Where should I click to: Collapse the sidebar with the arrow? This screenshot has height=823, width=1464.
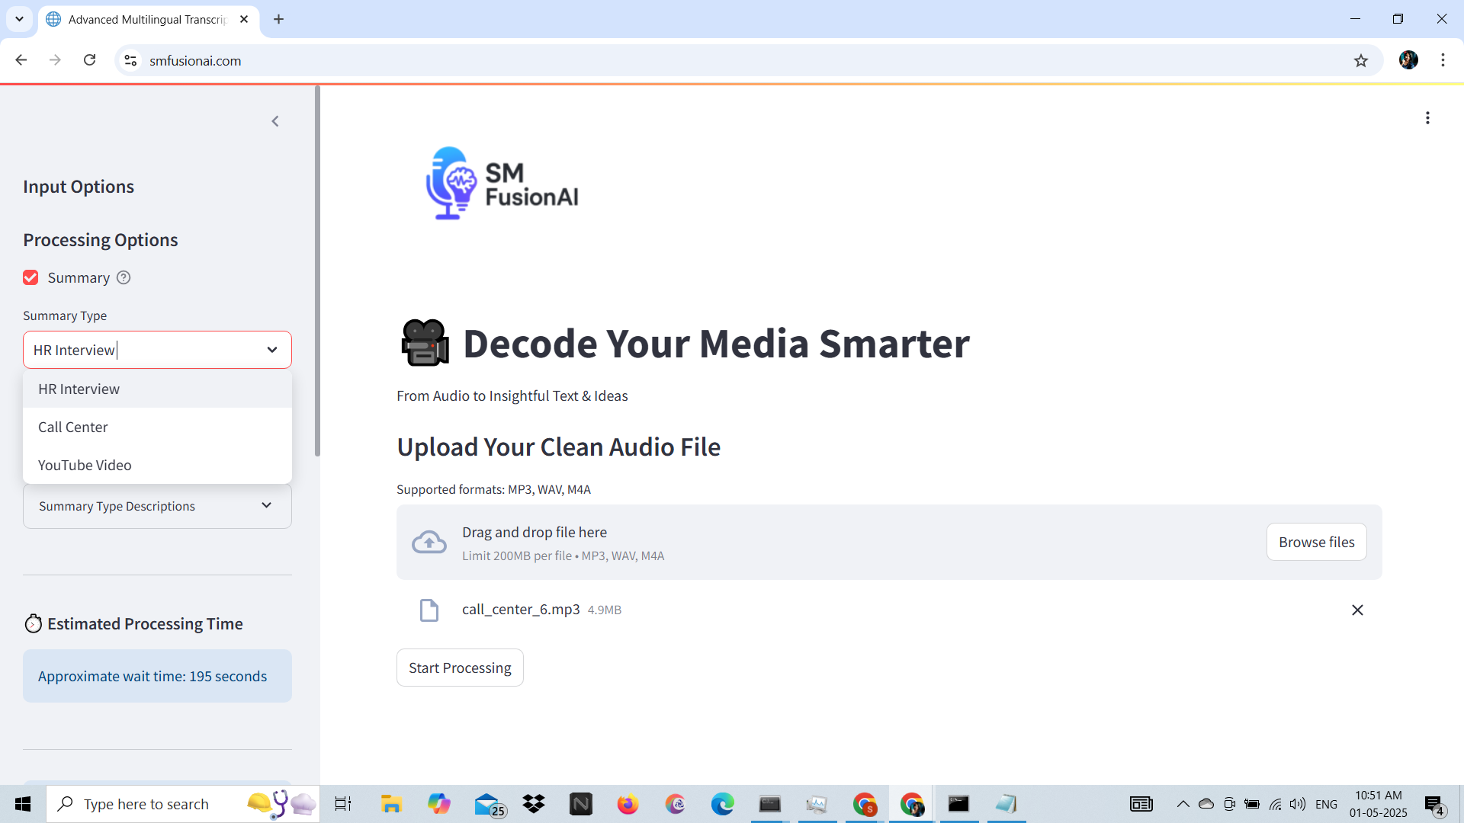click(x=275, y=121)
